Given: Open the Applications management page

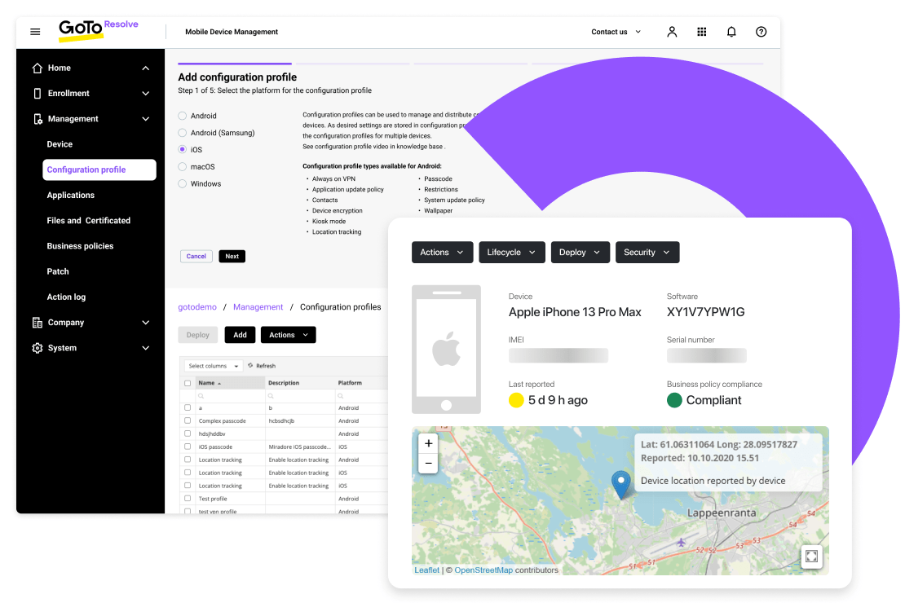Looking at the screenshot, I should (x=70, y=195).
